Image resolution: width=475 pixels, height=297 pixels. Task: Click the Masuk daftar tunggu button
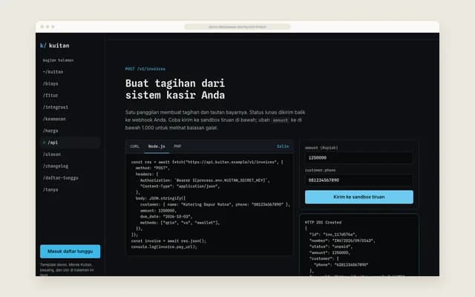(70, 252)
